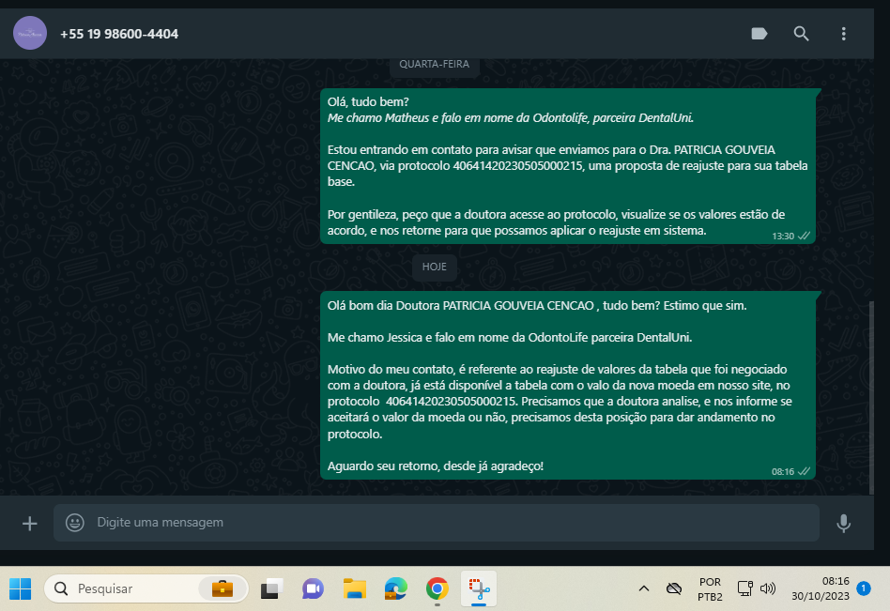Screen dimensions: 890x611
Task: Open Task View on the taskbar
Action: click(272, 588)
